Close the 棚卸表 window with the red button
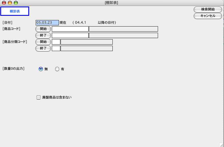This screenshot has height=147, width=224. tap(4, 3)
